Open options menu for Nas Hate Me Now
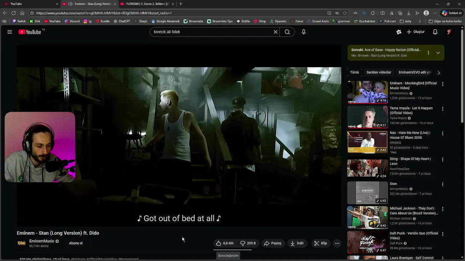Screen dimensions: 465x261 [x=442, y=133]
